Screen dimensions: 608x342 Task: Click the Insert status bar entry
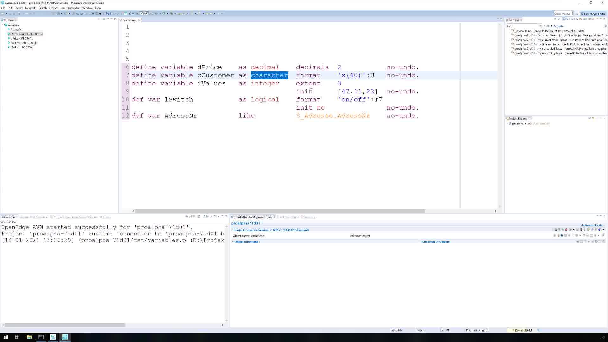(421, 330)
